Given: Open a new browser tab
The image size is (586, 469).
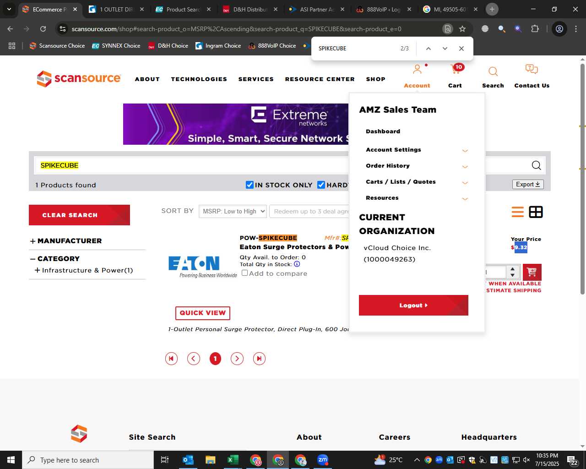Looking at the screenshot, I should pos(492,9).
